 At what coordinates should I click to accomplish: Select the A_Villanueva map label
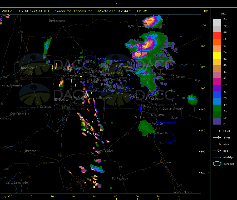137,26
